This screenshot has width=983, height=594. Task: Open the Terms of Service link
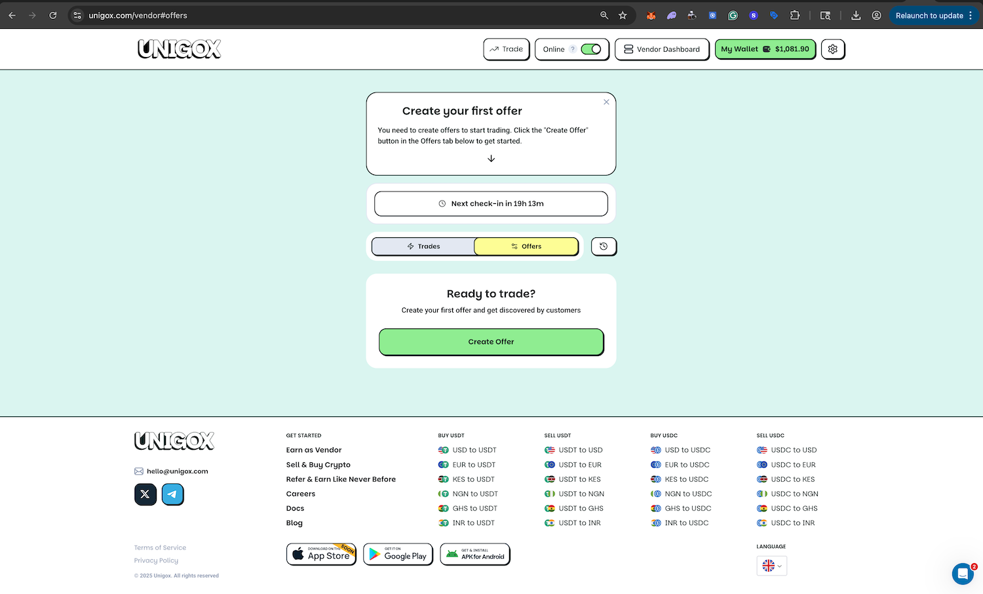tap(160, 547)
